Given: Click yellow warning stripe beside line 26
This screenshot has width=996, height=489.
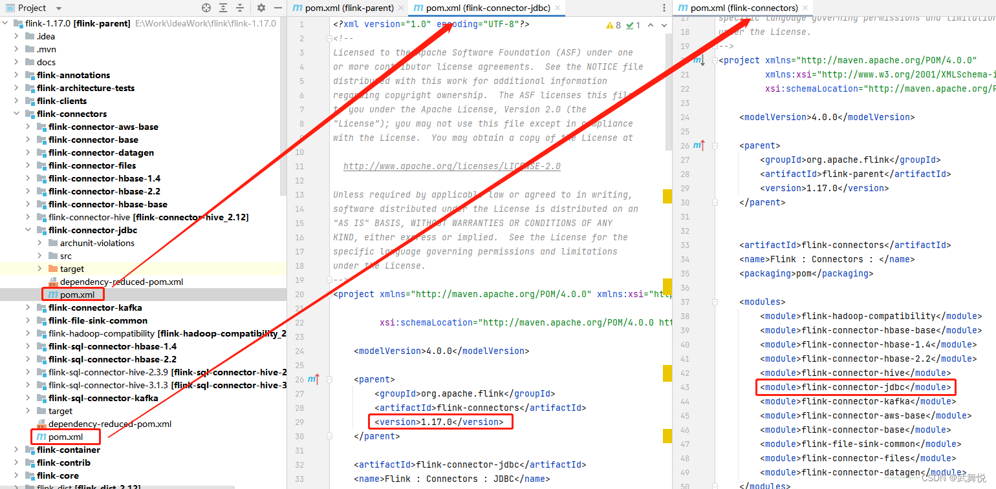Looking at the screenshot, I should [667, 373].
